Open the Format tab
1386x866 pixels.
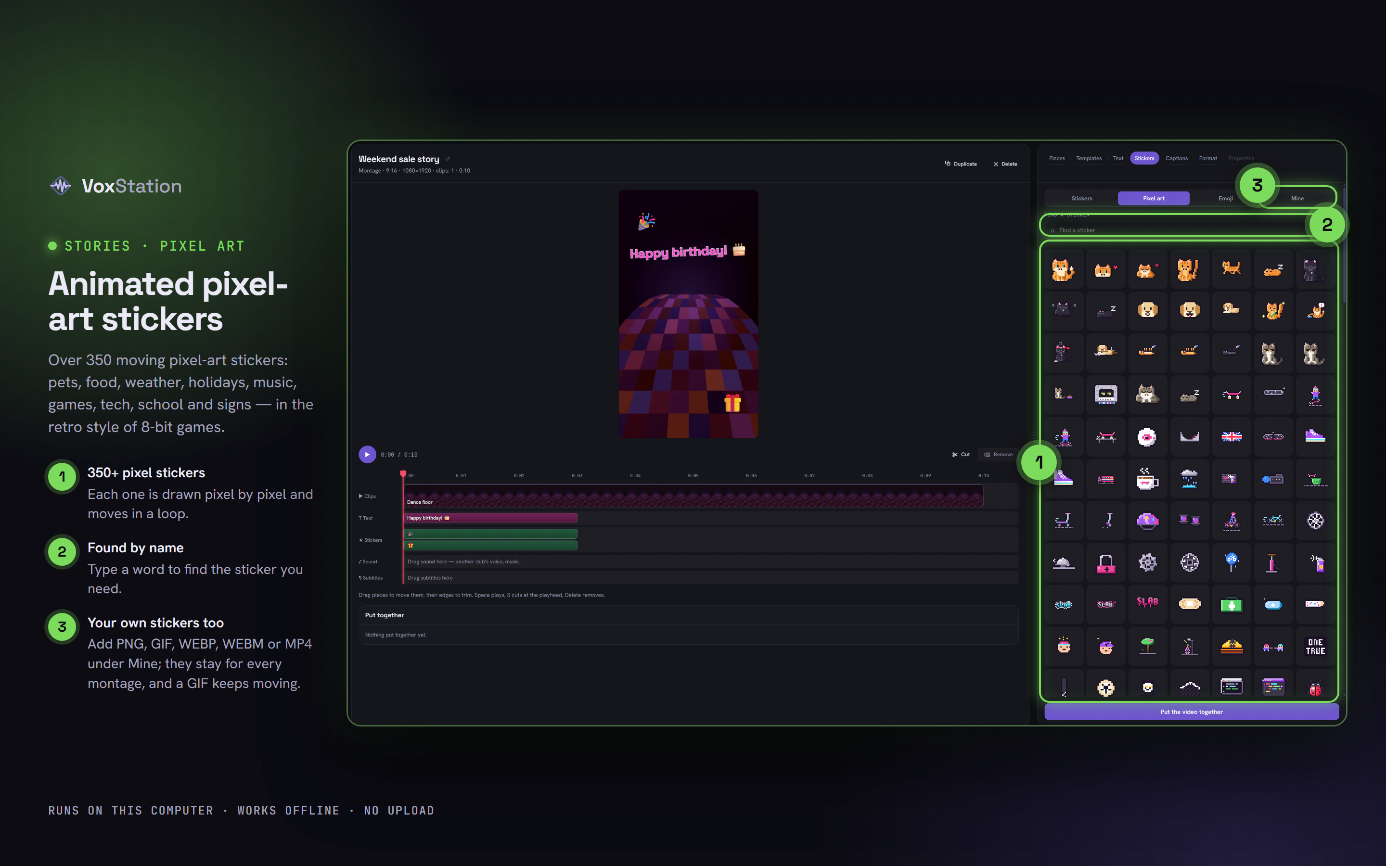[1208, 158]
